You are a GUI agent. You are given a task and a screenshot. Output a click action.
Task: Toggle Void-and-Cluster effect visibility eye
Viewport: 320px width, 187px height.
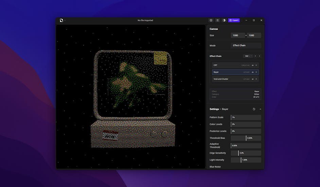(252, 79)
